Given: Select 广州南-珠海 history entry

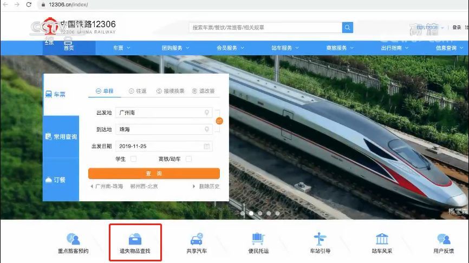Looking at the screenshot, I should [109, 186].
